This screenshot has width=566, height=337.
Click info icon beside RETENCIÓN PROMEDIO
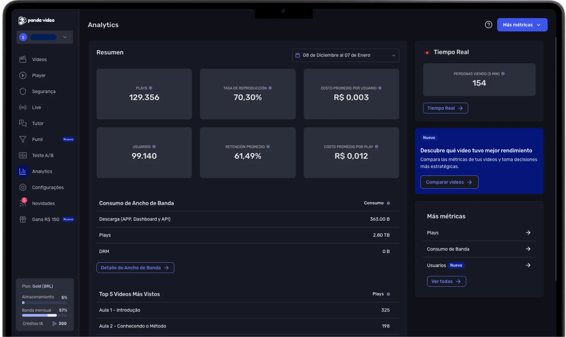(x=268, y=147)
